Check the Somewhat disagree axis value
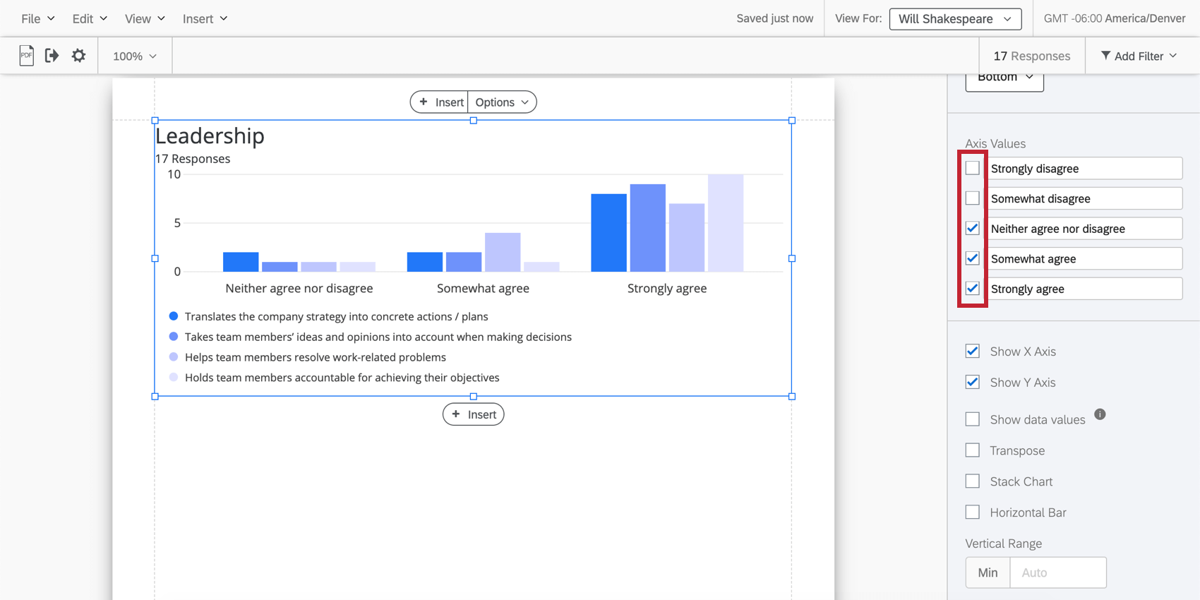This screenshot has width=1200, height=600. pos(973,198)
